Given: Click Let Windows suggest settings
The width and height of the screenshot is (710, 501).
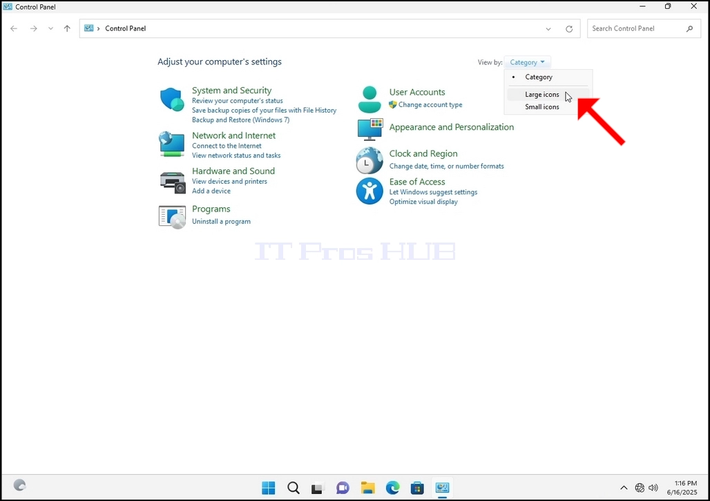Looking at the screenshot, I should click(x=433, y=192).
